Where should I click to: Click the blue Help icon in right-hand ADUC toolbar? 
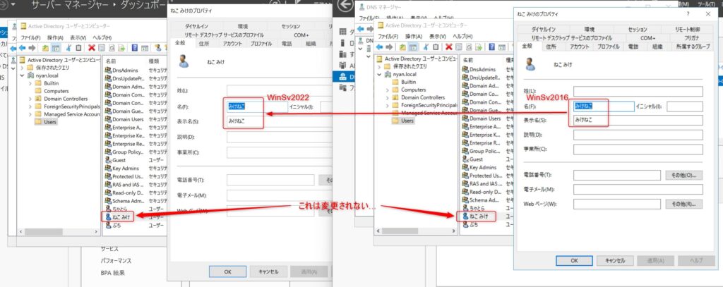coord(491,48)
